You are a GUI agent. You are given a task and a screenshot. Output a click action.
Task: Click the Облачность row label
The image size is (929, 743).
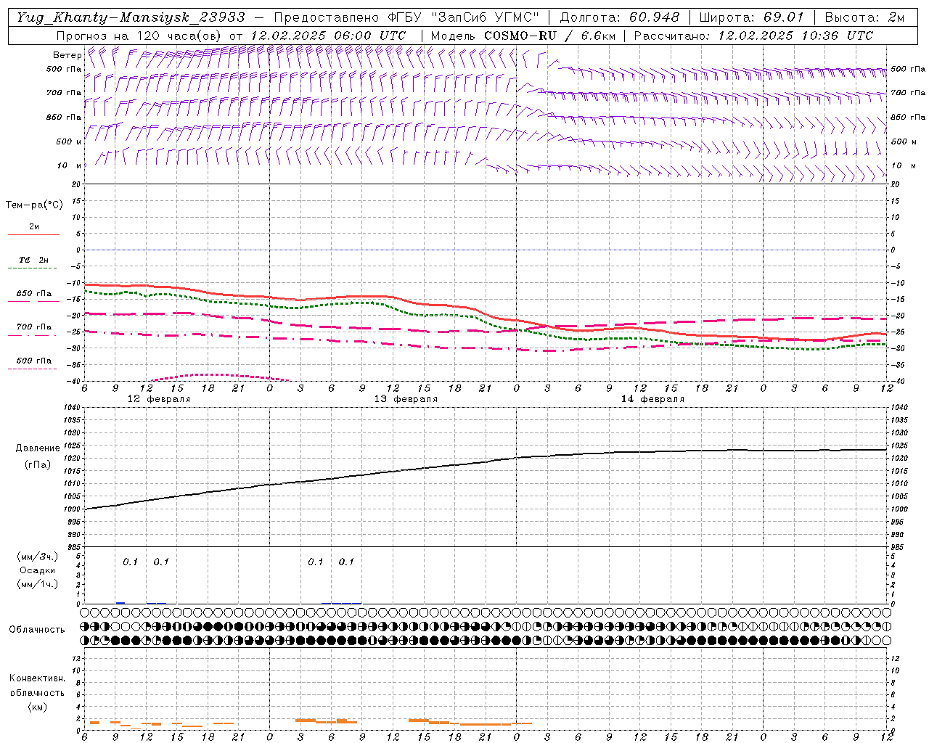37,630
